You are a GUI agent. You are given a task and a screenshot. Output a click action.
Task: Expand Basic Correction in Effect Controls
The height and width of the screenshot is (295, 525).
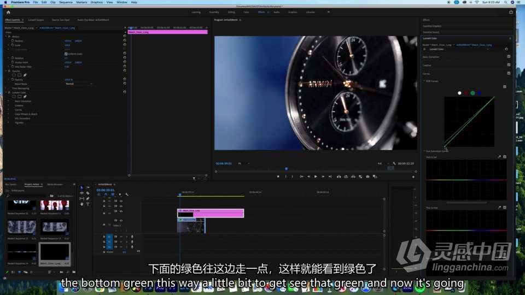(9, 101)
